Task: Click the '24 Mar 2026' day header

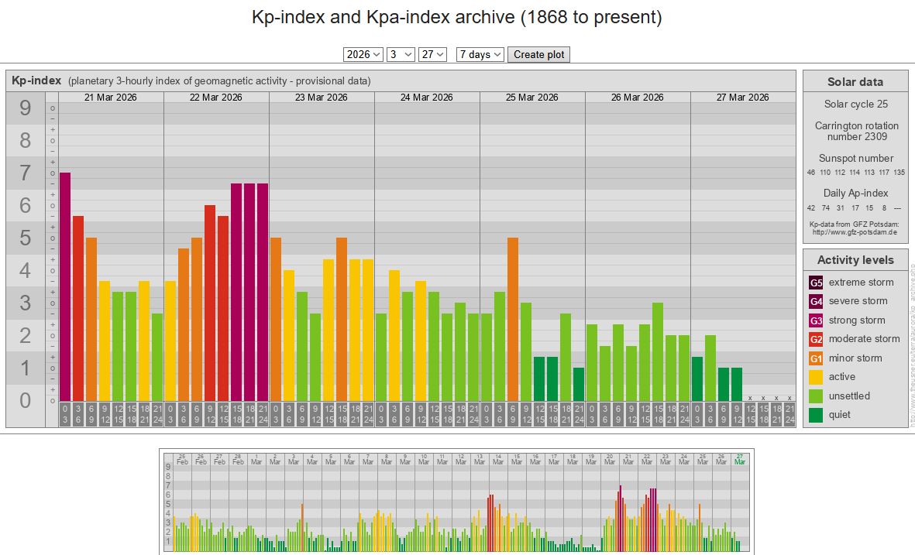Action: tap(427, 98)
